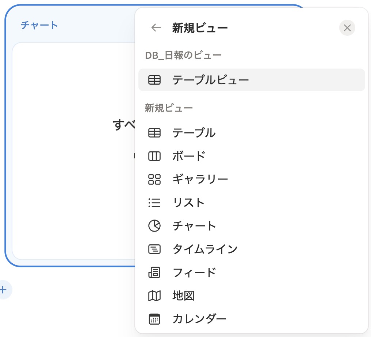The height and width of the screenshot is (337, 371).
Task: Click the bulleted list icon for リスト
Action: click(x=154, y=203)
